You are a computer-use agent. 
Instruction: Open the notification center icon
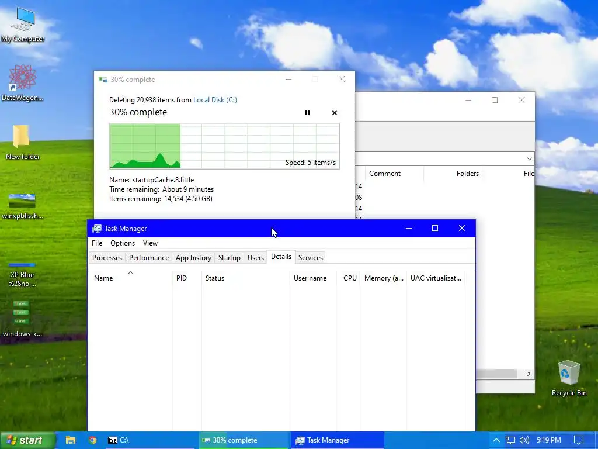(x=579, y=440)
